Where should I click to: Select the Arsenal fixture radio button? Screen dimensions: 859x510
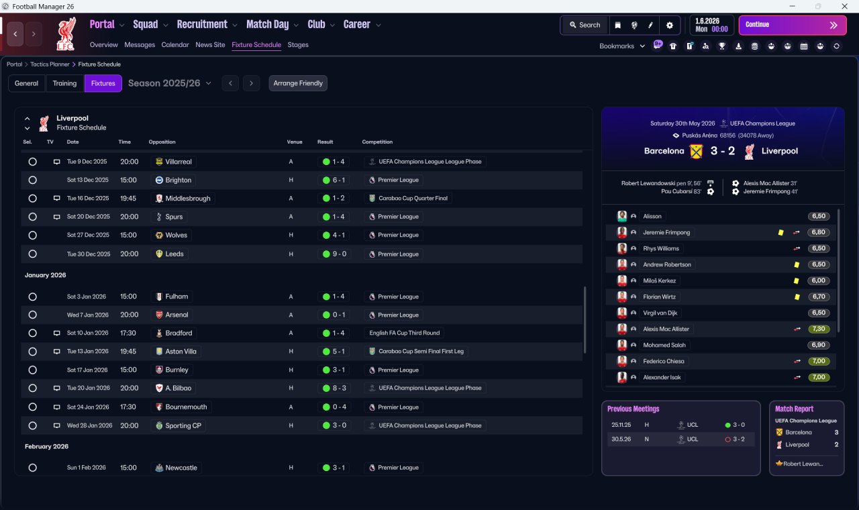click(x=32, y=315)
